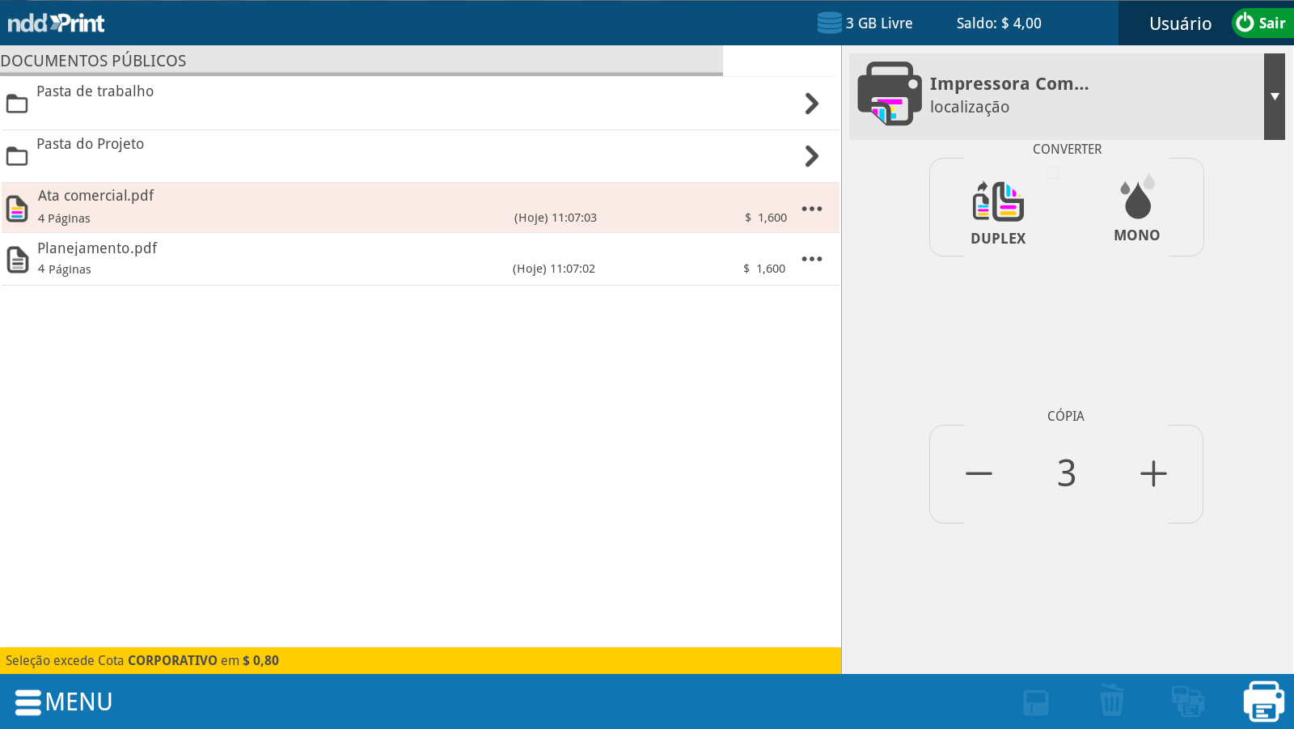The height and width of the screenshot is (729, 1294).
Task: Toggle MONO conversion option
Action: coord(1136,209)
